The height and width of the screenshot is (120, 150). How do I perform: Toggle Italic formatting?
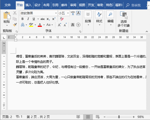[x=28, y=19]
